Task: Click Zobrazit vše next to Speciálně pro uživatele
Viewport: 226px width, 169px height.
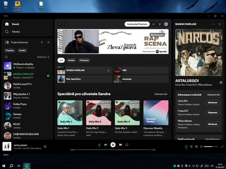Action: 161,94
